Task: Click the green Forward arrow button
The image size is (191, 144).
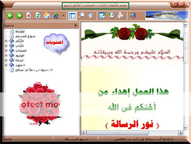Action: click(x=19, y=16)
